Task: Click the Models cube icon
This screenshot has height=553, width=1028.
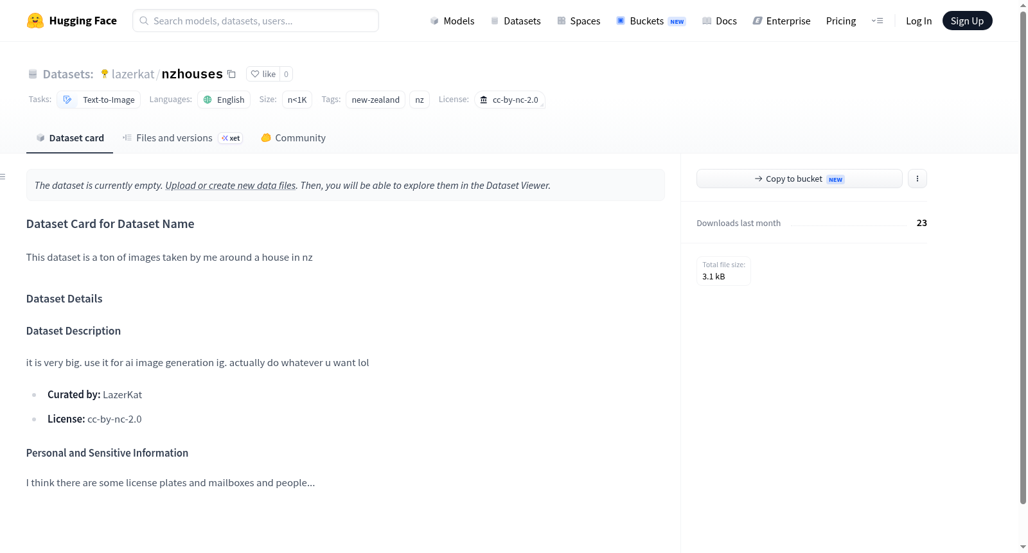Action: tap(434, 21)
